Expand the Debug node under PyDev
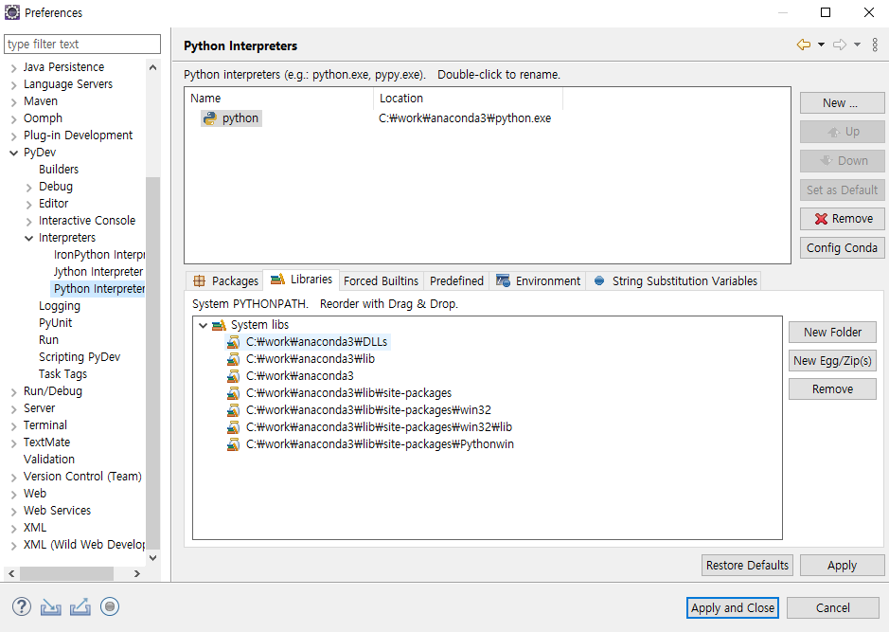The width and height of the screenshot is (889, 632). pos(29,187)
